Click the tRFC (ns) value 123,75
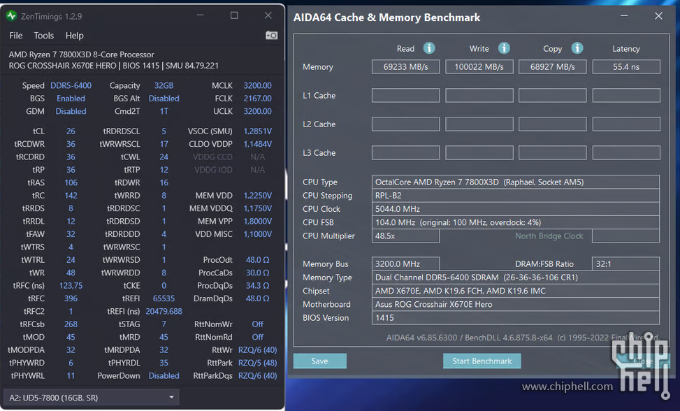The width and height of the screenshot is (680, 411). [71, 286]
